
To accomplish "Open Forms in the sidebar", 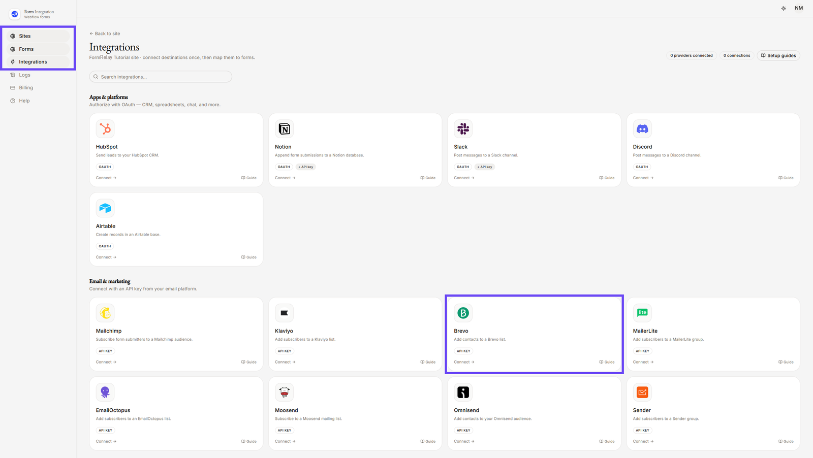I will 38,49.
